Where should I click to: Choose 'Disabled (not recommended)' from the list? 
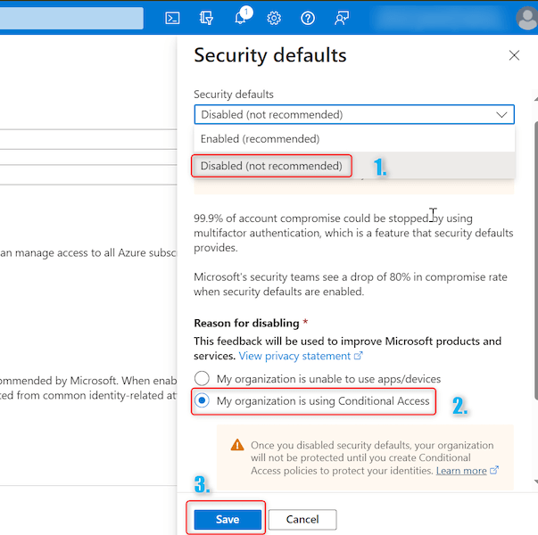coord(271,166)
